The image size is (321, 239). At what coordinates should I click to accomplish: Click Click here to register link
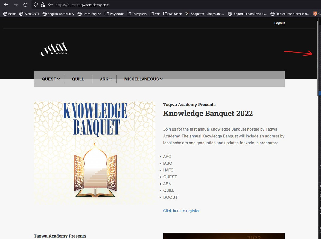pyautogui.click(x=181, y=211)
